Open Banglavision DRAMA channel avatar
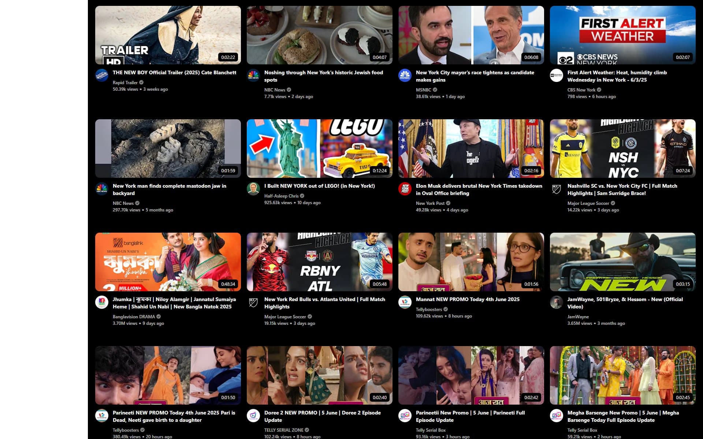Screen dimensions: 703x439 click(102, 302)
